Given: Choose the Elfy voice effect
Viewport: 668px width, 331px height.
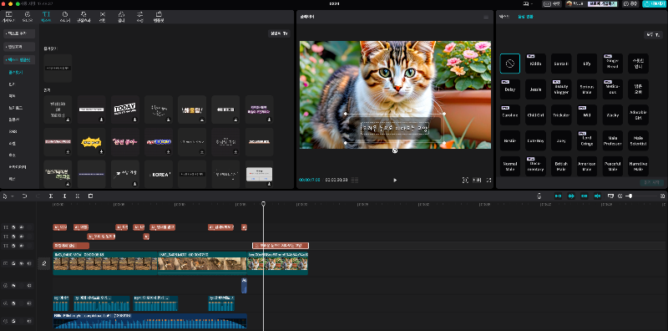Looking at the screenshot, I should pyautogui.click(x=587, y=64).
